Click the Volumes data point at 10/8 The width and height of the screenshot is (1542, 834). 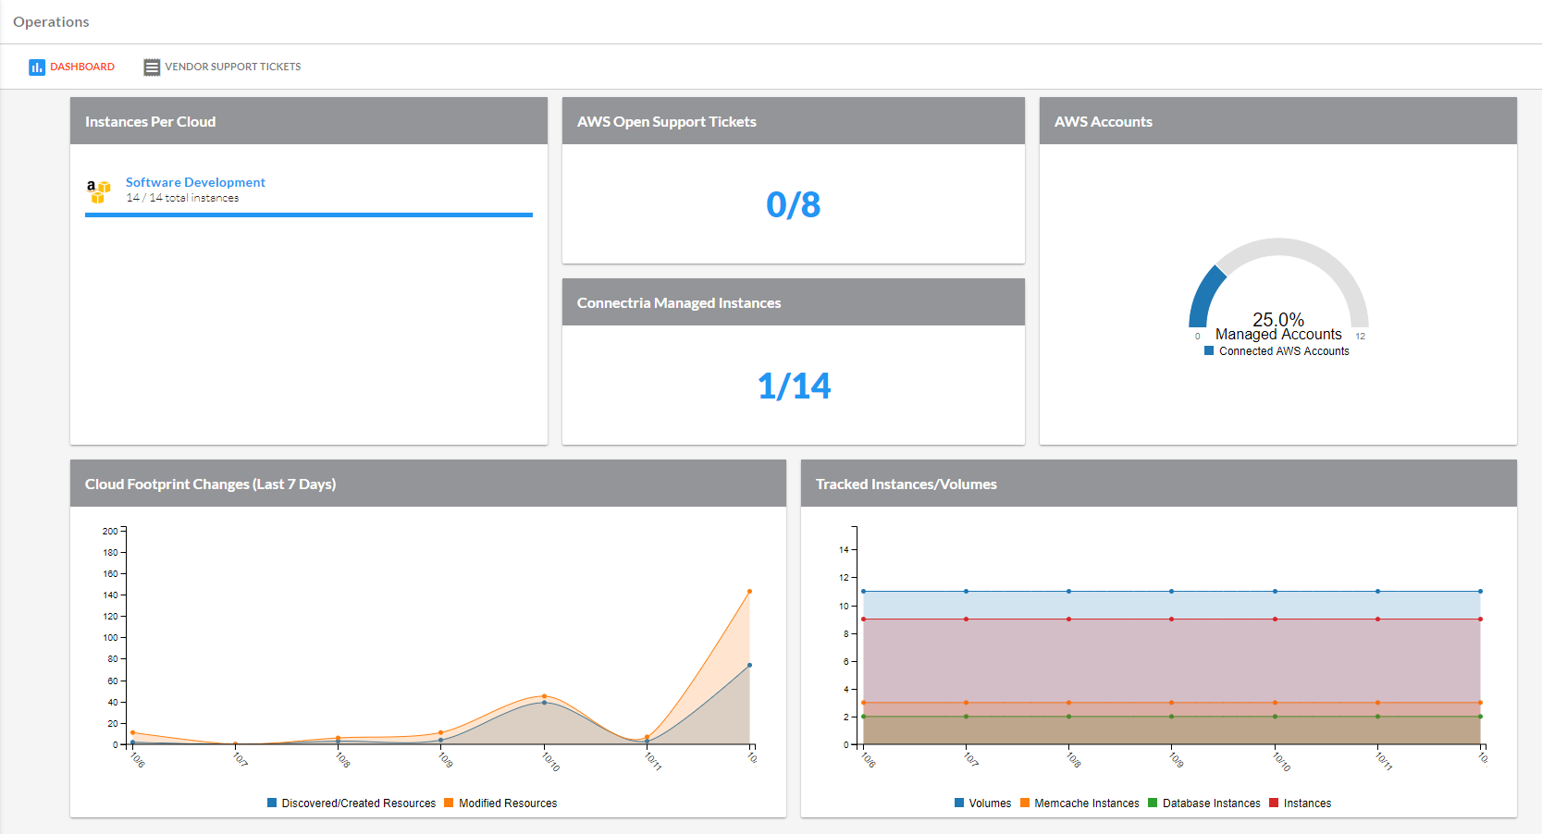pos(1068,591)
